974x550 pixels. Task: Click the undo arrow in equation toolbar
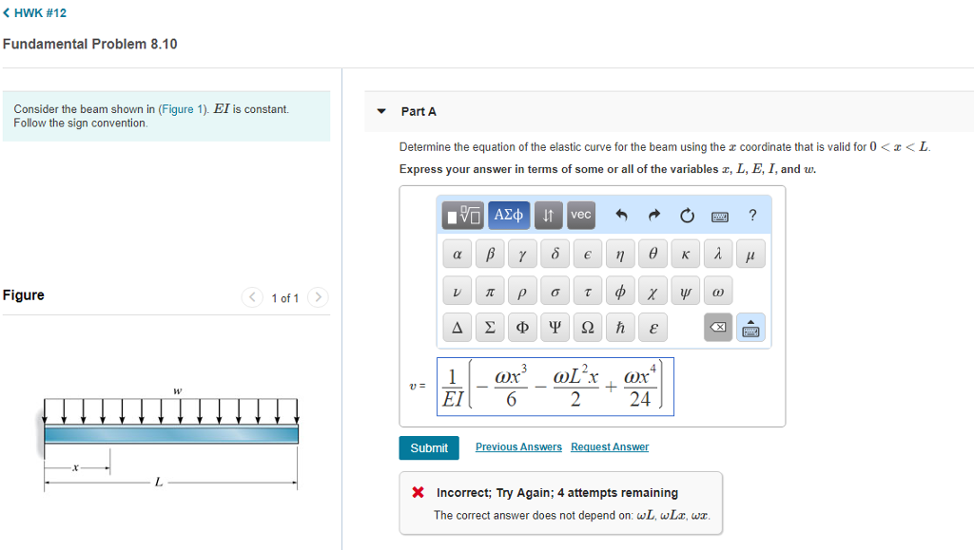(x=622, y=216)
